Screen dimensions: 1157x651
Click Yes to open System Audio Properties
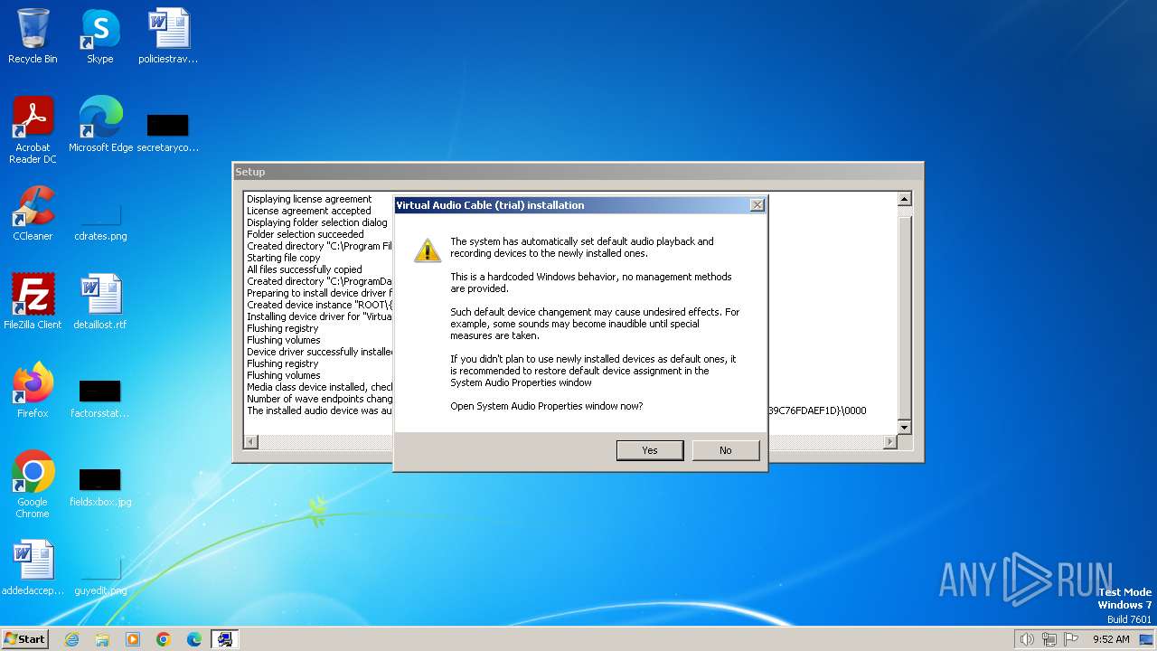coord(650,450)
